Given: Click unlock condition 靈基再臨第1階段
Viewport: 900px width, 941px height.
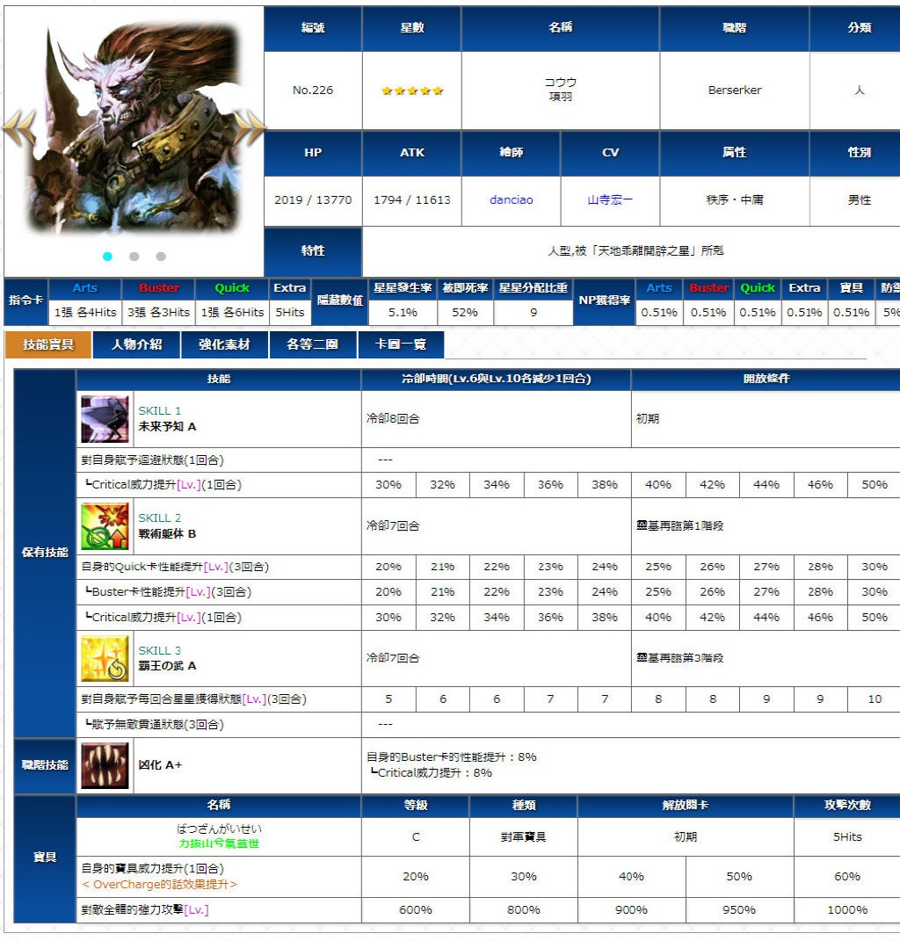Looking at the screenshot, I should [x=679, y=525].
